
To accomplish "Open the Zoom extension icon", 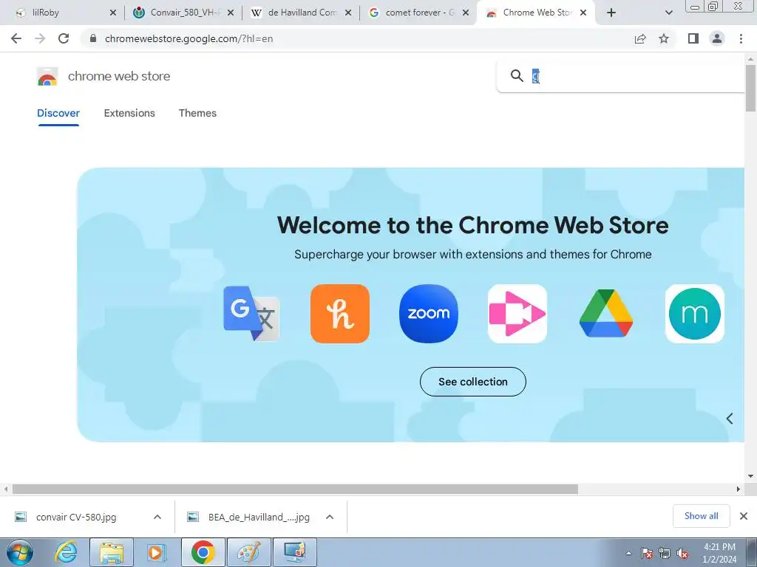I will tap(429, 313).
